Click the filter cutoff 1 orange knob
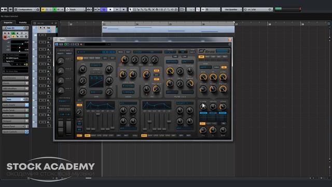 (170, 71)
